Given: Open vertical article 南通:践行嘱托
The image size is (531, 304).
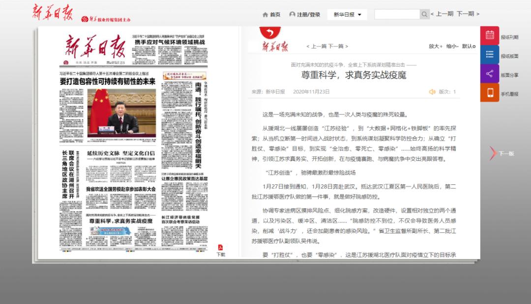Looking at the screenshot, I should tap(198, 126).
